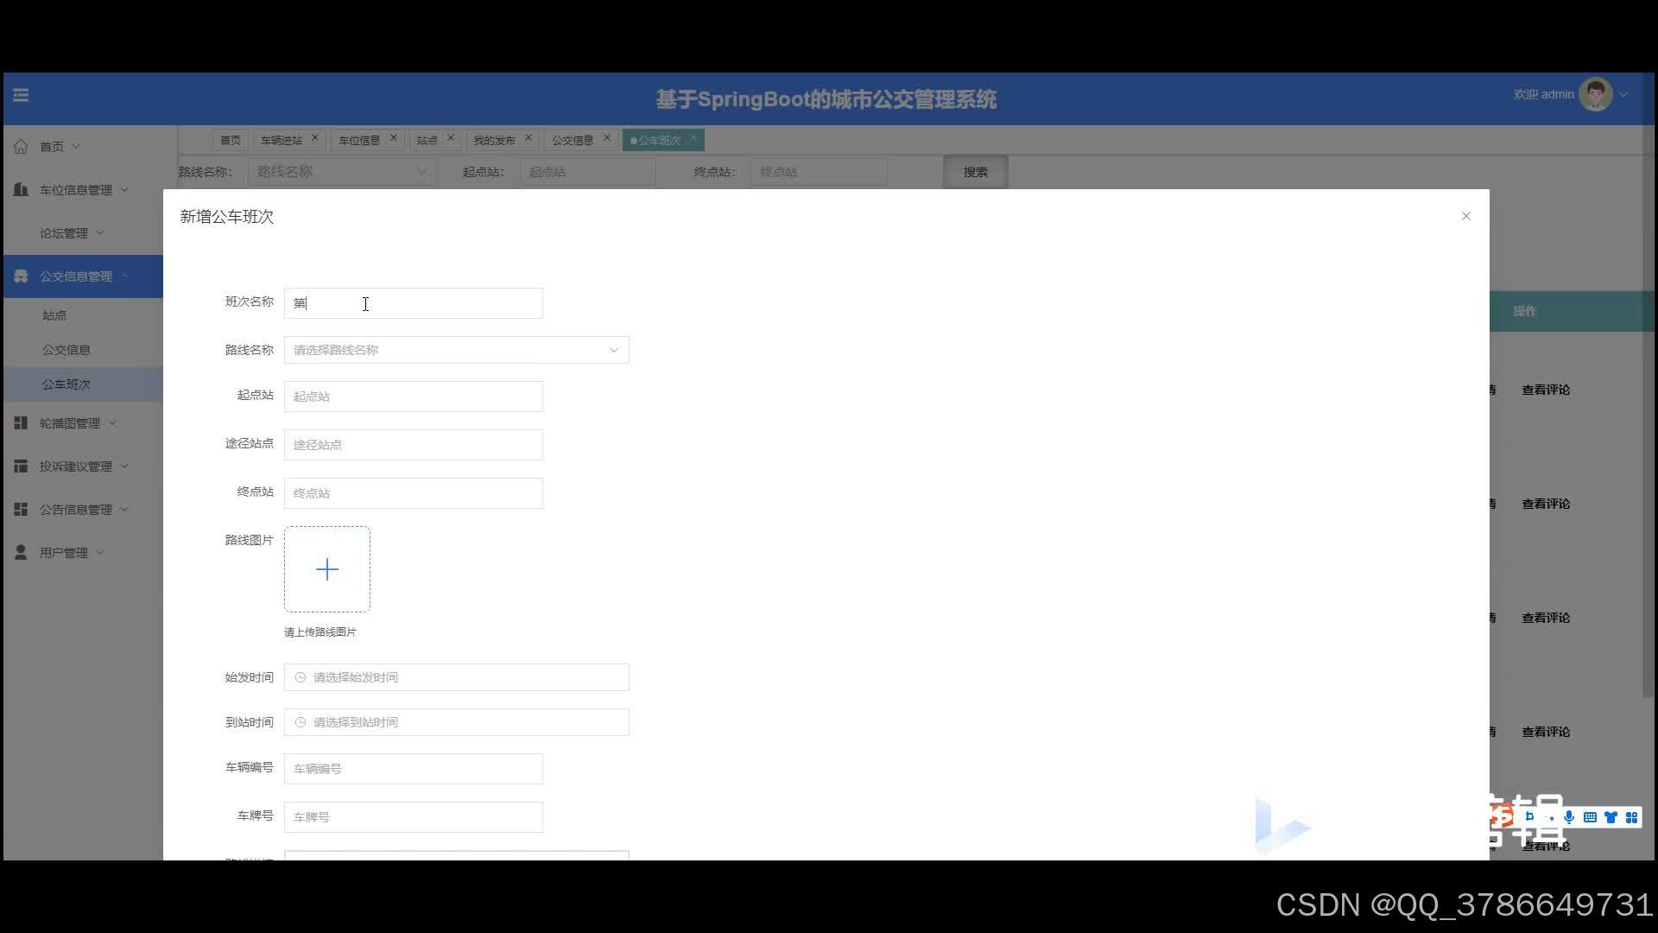Viewport: 1658px width, 933px height.
Task: Click the microphone icon in input toolbar
Action: pos(1569,817)
